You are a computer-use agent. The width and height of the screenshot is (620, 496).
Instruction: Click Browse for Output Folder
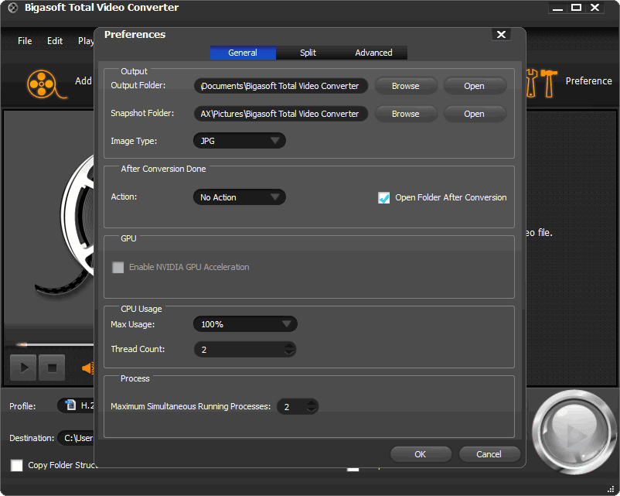pyautogui.click(x=406, y=86)
